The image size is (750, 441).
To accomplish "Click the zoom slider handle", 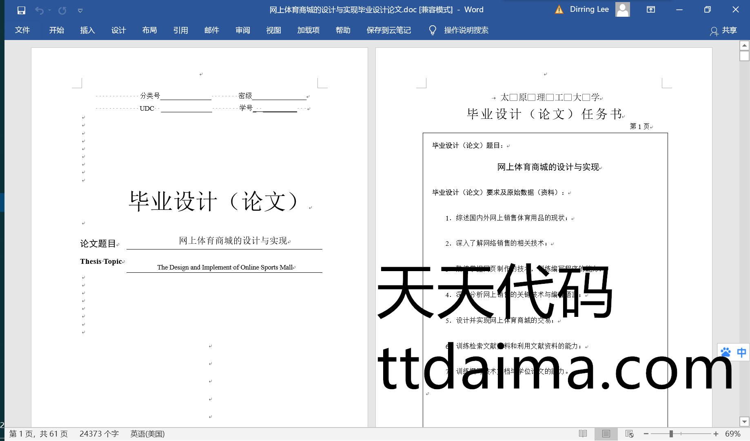I will (x=671, y=434).
